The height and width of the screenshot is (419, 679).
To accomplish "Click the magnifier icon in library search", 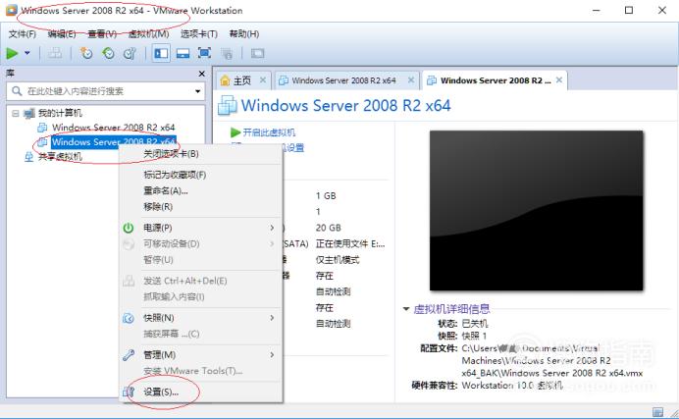I will pos(17,91).
